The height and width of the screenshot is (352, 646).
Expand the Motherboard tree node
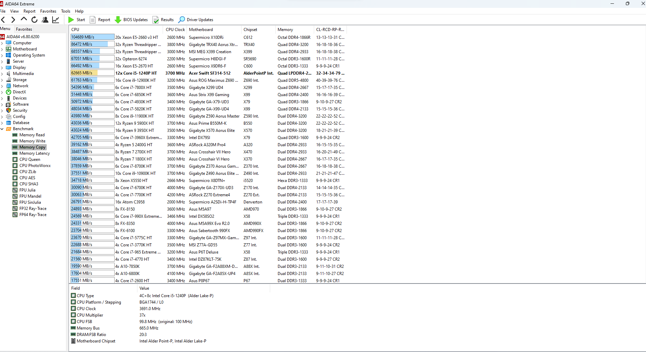[2, 49]
